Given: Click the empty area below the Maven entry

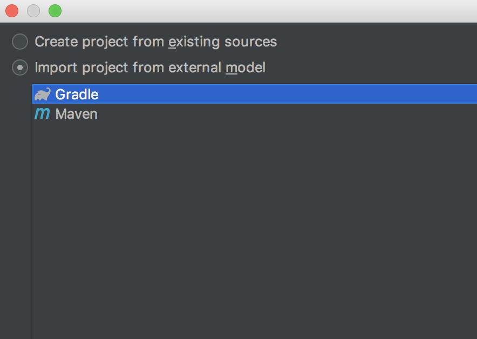Looking at the screenshot, I should coord(255,231).
